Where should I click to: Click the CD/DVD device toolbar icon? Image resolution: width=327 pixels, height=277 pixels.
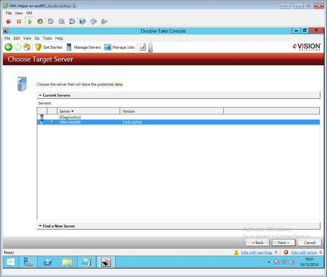pyautogui.click(x=94, y=22)
